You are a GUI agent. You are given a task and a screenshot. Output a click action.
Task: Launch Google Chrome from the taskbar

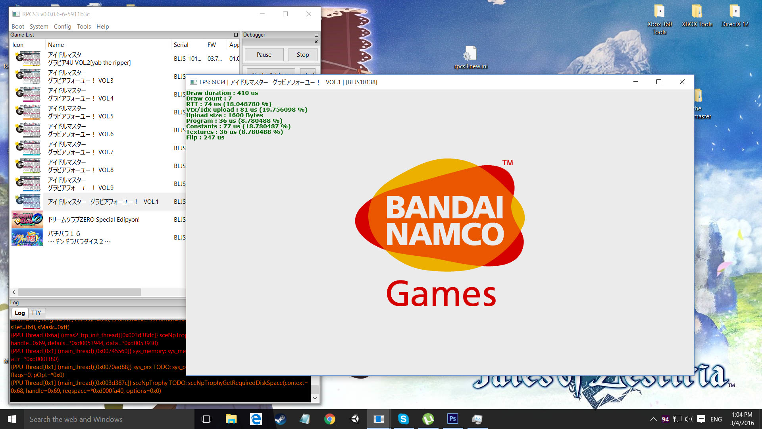pos(329,419)
